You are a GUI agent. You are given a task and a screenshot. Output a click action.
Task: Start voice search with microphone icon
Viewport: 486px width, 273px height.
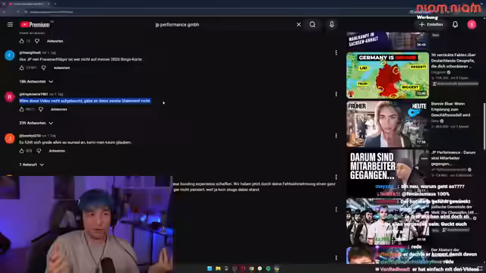tap(332, 24)
